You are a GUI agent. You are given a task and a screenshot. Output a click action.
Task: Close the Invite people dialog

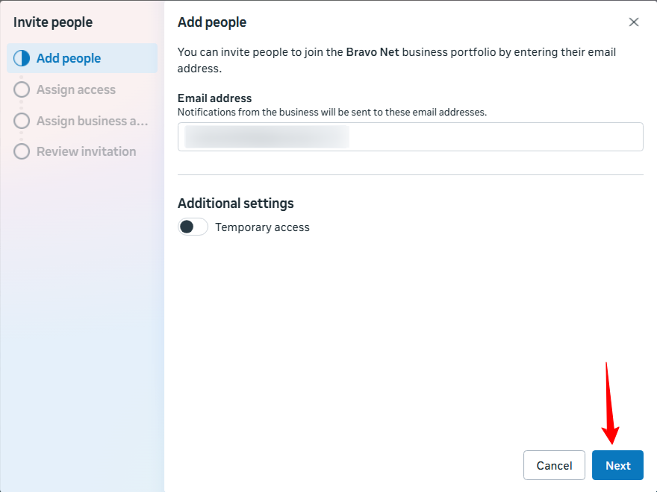tap(634, 22)
